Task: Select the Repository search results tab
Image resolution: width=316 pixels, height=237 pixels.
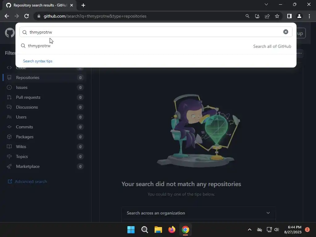Action: tap(39, 5)
